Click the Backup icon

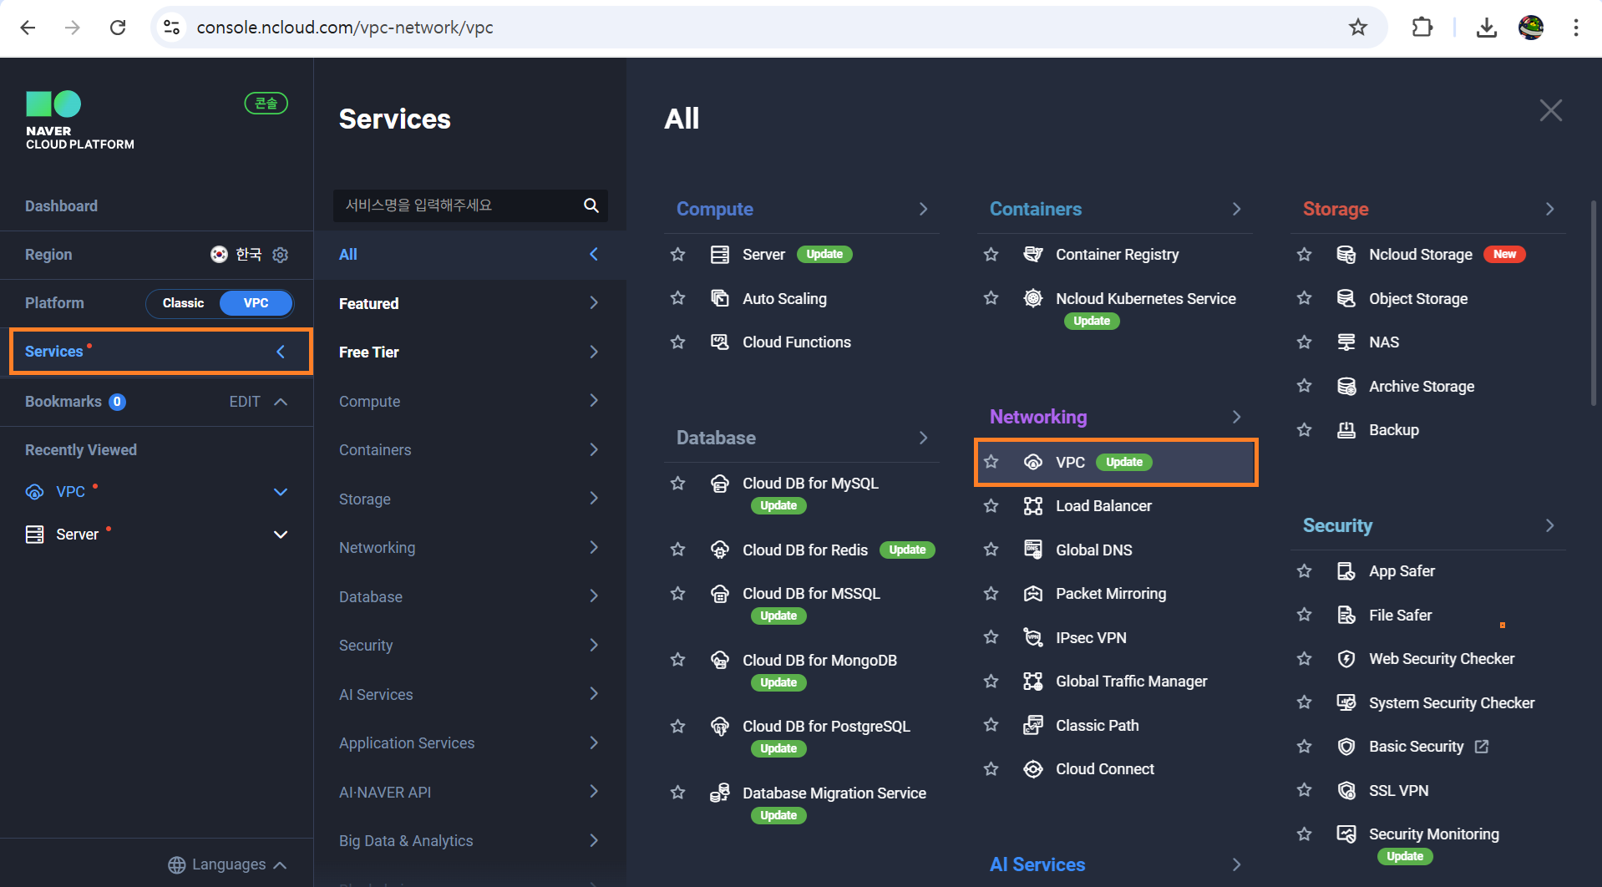(1346, 430)
